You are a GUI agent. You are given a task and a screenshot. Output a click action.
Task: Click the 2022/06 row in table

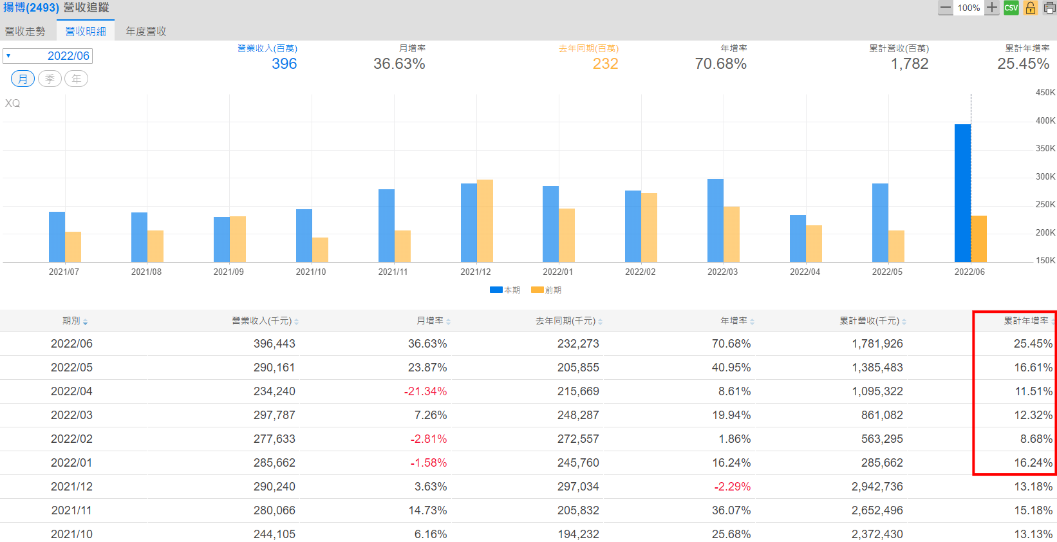point(528,344)
